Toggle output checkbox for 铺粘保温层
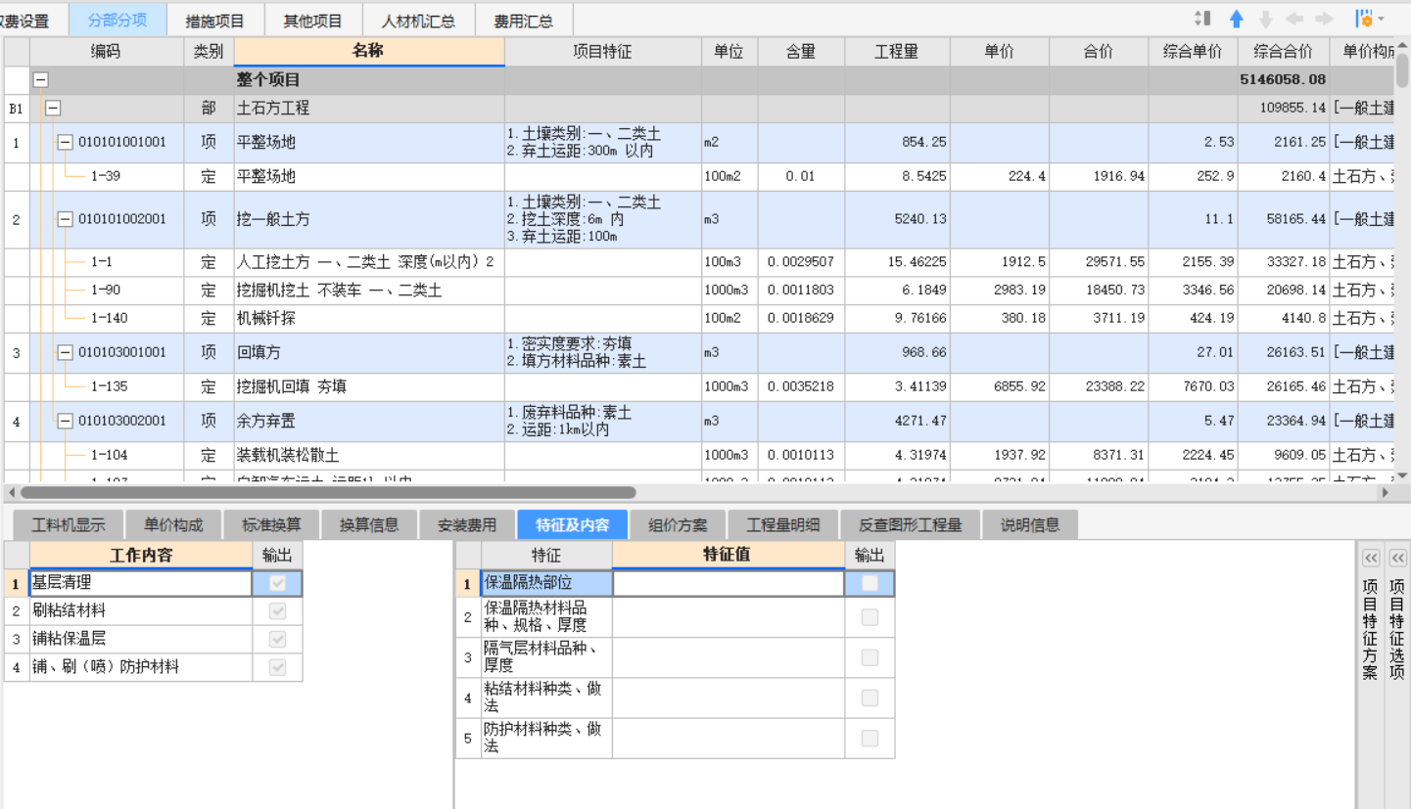Viewport: 1411px width, 809px height. (278, 639)
